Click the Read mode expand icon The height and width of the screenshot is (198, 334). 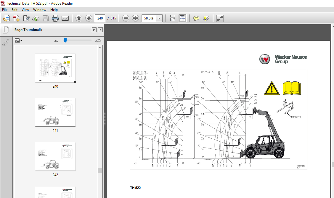tap(220, 18)
